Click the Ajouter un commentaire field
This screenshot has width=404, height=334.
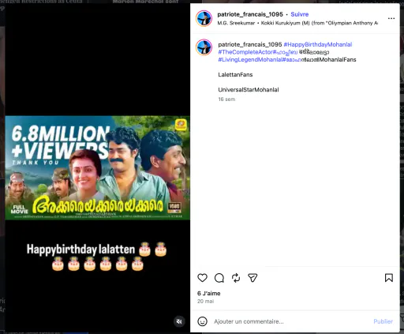[x=290, y=321]
